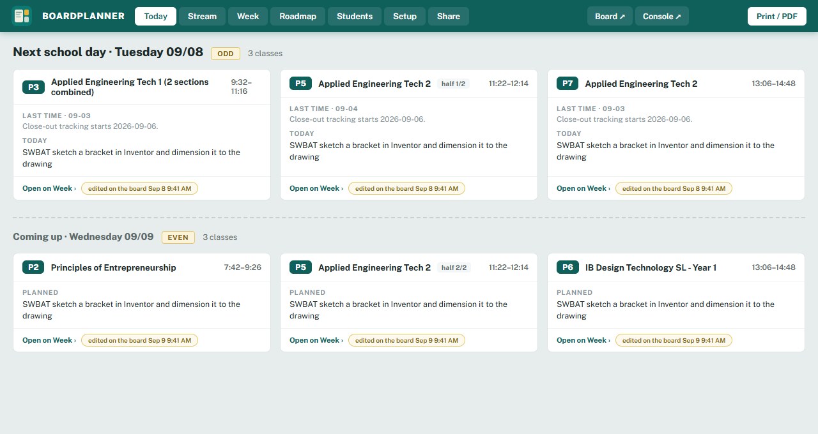818x434 pixels.
Task: Click the P5 badge on the half 2/2 card
Action: point(300,267)
